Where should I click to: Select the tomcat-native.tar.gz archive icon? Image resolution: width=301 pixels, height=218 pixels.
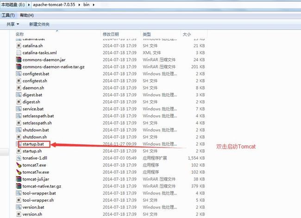coord(19,186)
